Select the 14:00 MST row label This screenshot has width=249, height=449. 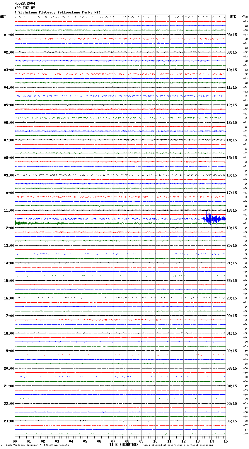(9, 263)
